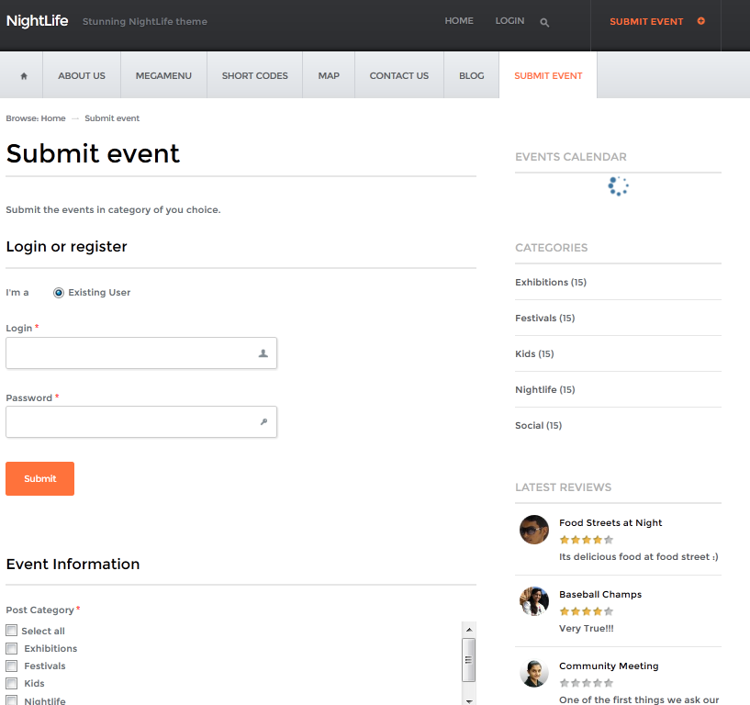Focus the Password input field
The height and width of the screenshot is (705, 750).
click(x=141, y=422)
